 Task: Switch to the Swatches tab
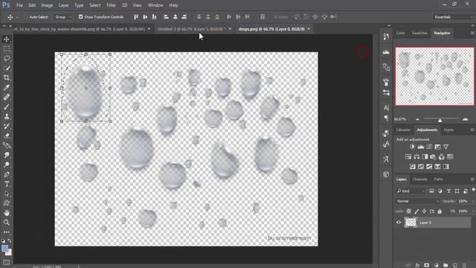pyautogui.click(x=419, y=33)
